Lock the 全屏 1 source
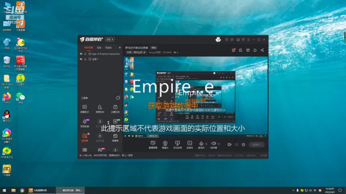346x194 pixels. pyautogui.click(x=85, y=59)
